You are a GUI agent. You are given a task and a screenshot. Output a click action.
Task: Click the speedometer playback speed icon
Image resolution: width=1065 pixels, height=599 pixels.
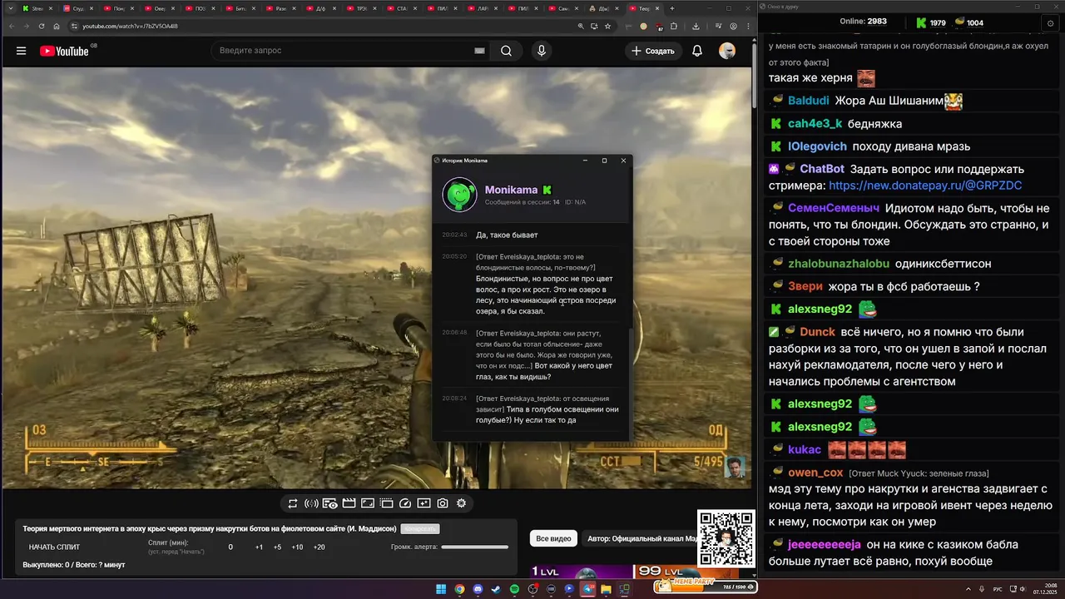405,503
